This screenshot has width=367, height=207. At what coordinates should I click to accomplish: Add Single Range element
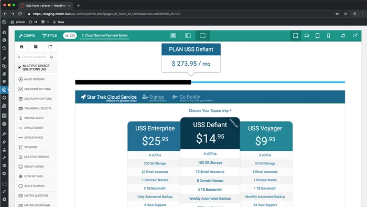coord(36,137)
